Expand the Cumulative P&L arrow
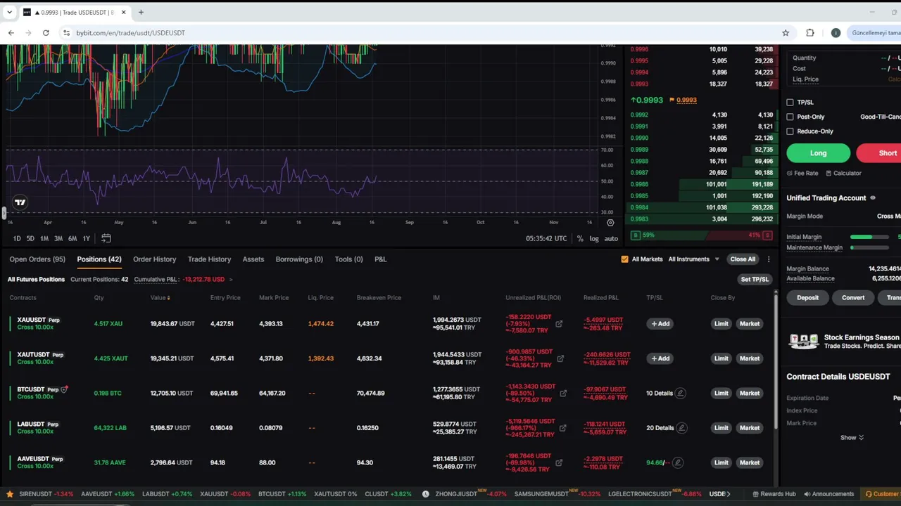 click(231, 280)
